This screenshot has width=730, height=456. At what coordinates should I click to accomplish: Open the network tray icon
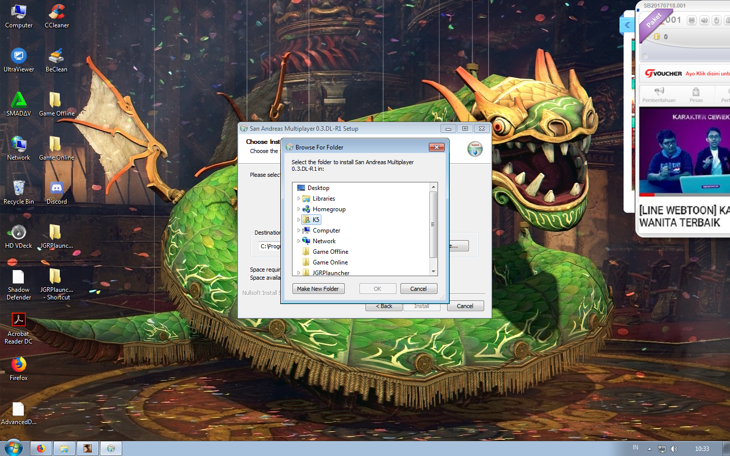662,449
